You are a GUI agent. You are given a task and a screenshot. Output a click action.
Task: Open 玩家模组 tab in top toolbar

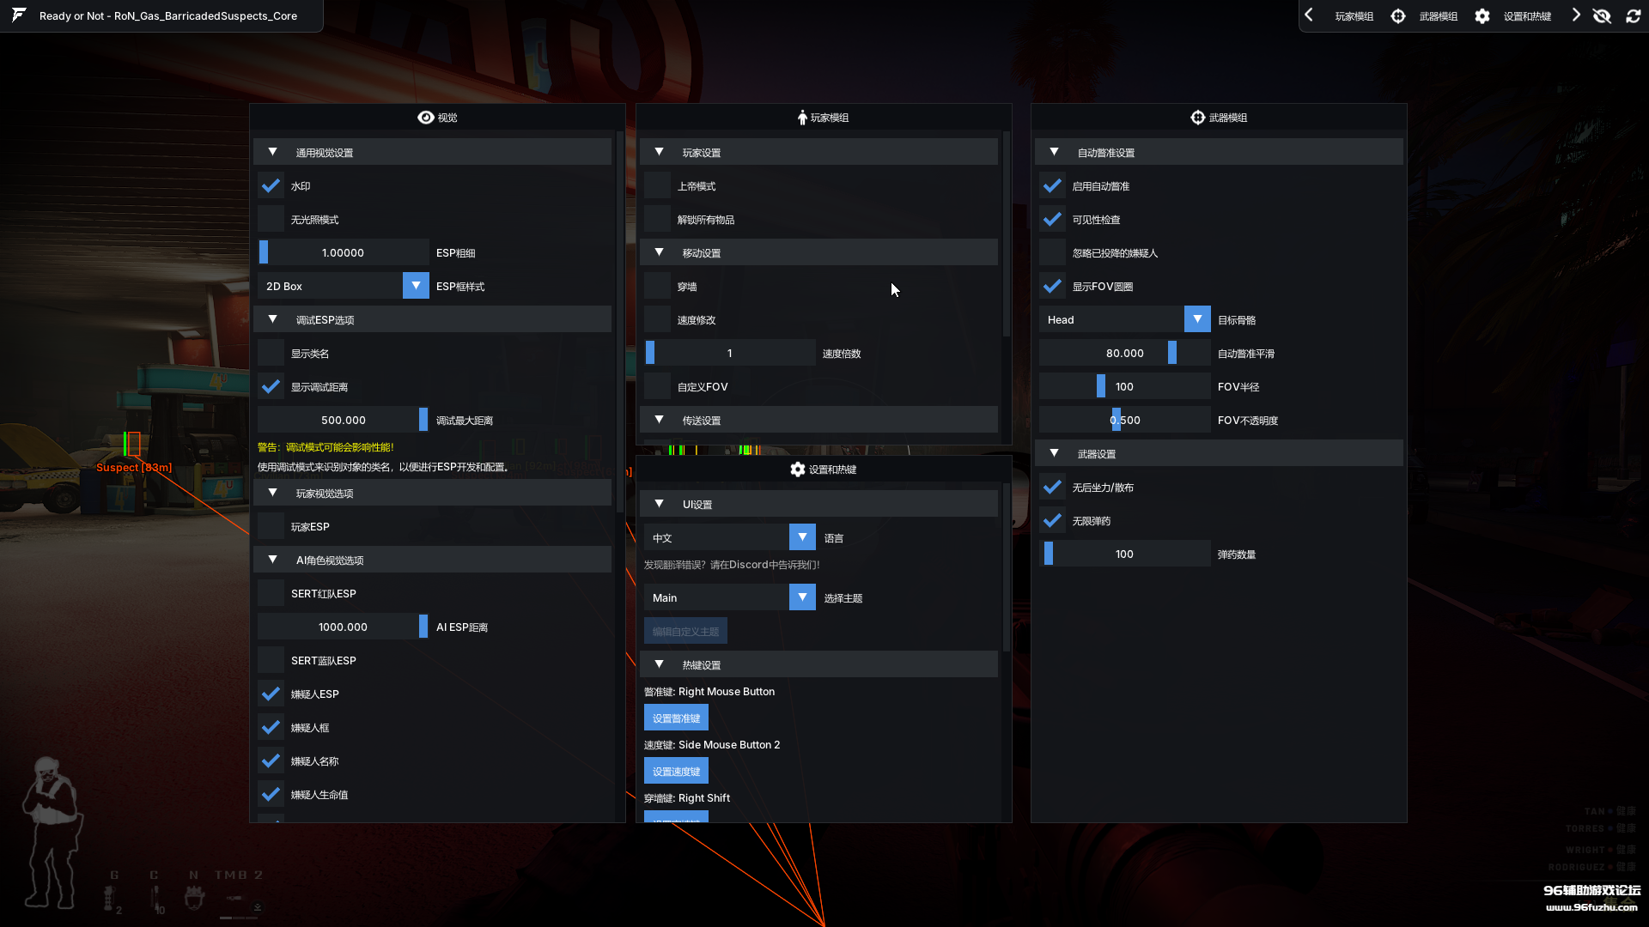pyautogui.click(x=1354, y=16)
